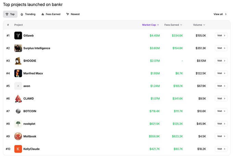
Task: Click the Gitlawb project logo icon
Action: tap(18, 36)
